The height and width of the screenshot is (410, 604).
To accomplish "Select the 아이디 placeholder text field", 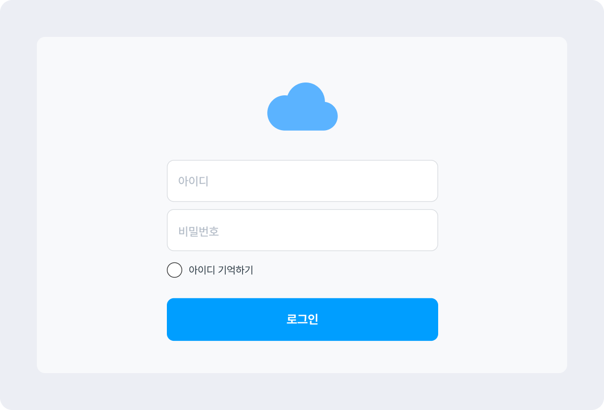I will pos(303,181).
